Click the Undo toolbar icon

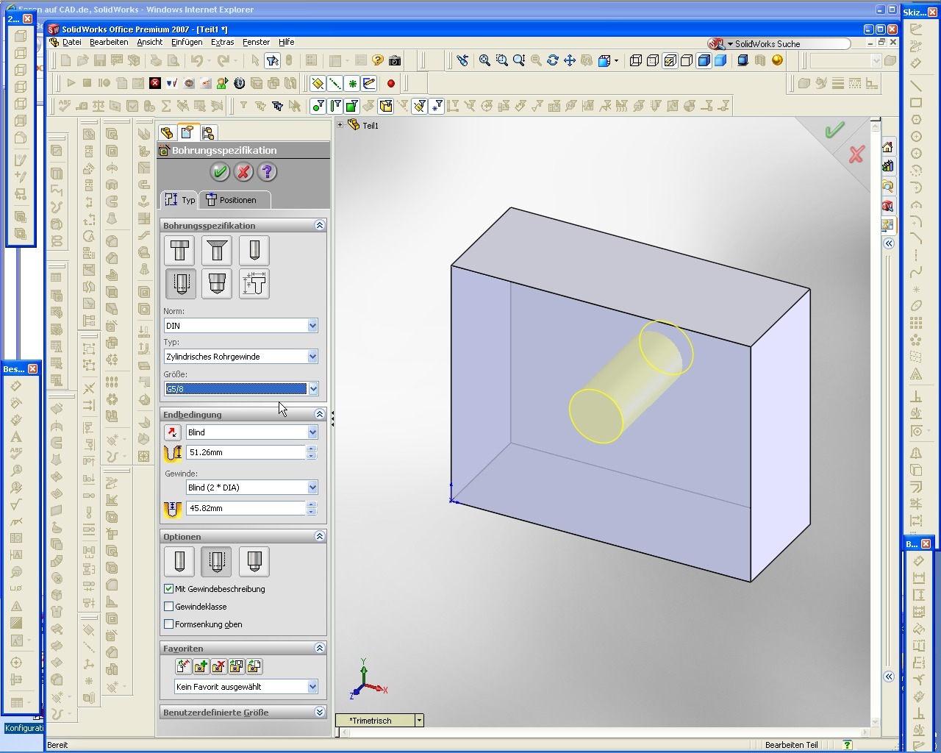(196, 61)
